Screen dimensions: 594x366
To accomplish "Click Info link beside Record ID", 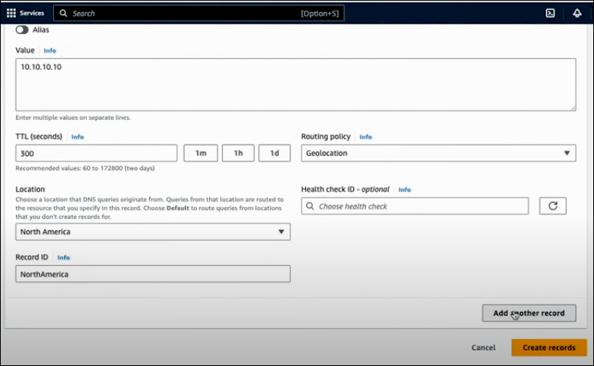I will 64,258.
